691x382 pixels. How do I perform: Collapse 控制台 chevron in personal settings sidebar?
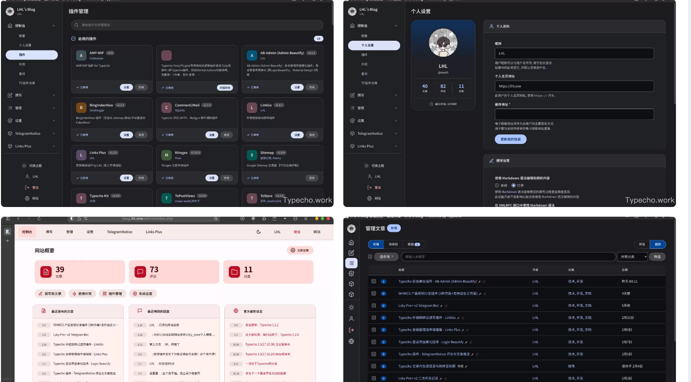coord(396,26)
